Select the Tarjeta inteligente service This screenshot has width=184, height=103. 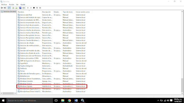[x=52, y=66]
